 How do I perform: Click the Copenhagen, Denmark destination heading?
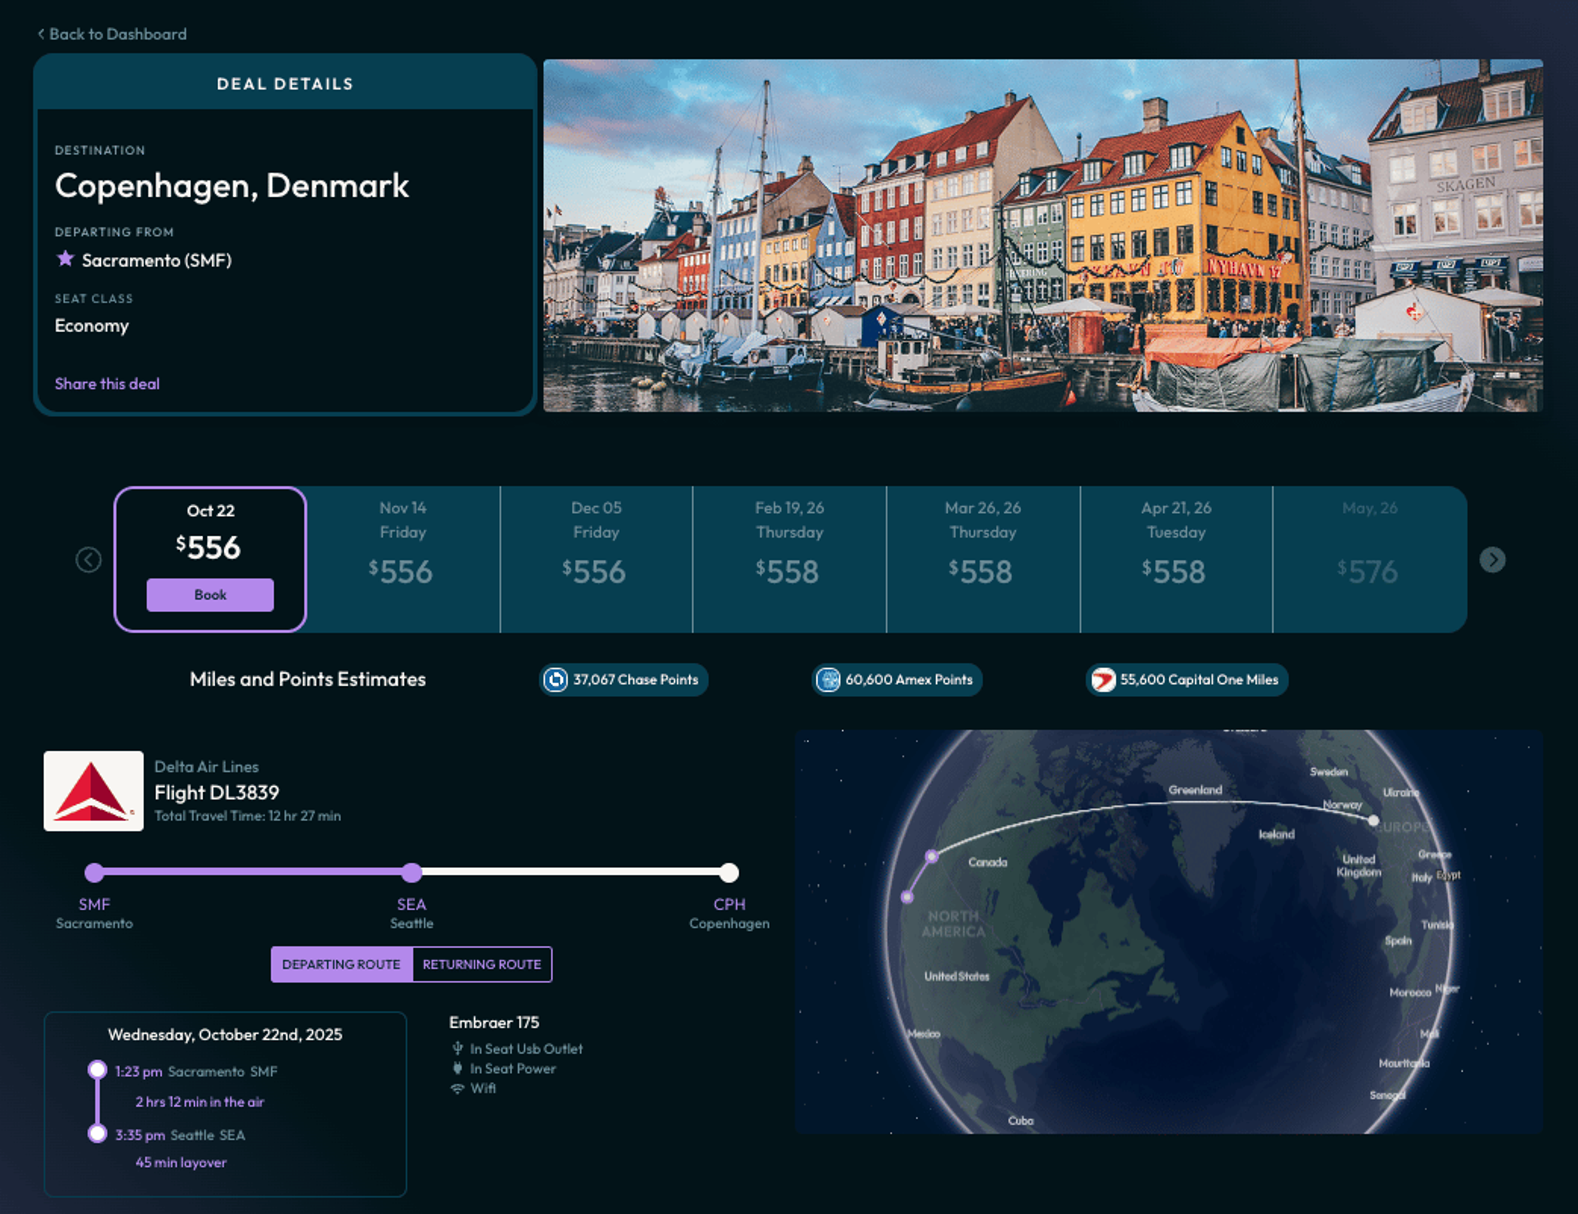(x=232, y=186)
